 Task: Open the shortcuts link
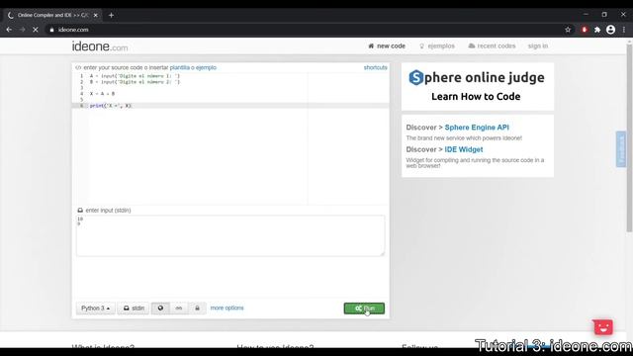(x=375, y=67)
